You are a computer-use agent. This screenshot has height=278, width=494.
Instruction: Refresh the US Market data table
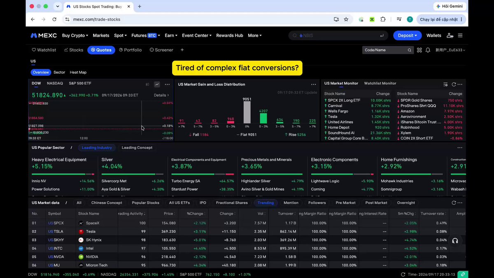tap(454, 203)
